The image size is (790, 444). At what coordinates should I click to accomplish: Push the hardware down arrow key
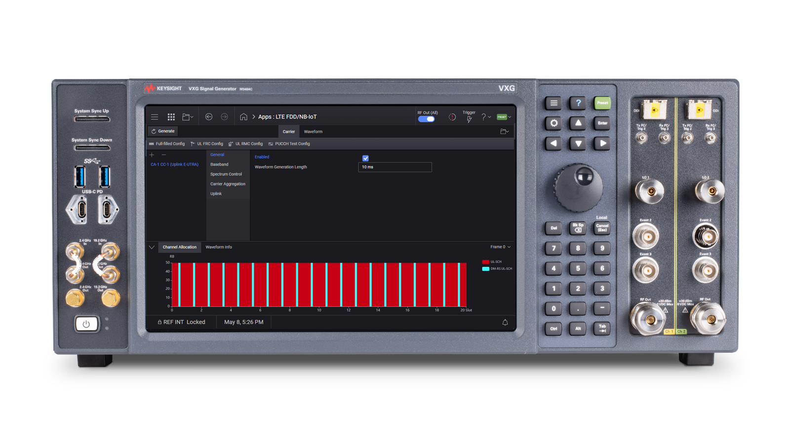click(578, 144)
